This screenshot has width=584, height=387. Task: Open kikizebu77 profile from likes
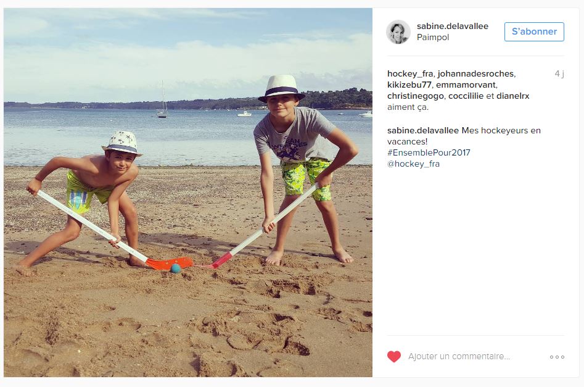coord(409,85)
